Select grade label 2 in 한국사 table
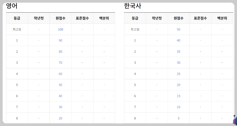The image size is (237, 126). [x=135, y=51]
